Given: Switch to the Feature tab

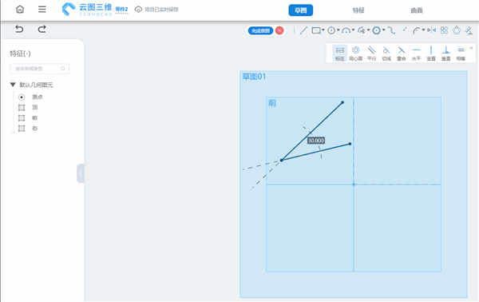Looking at the screenshot, I should click(358, 10).
